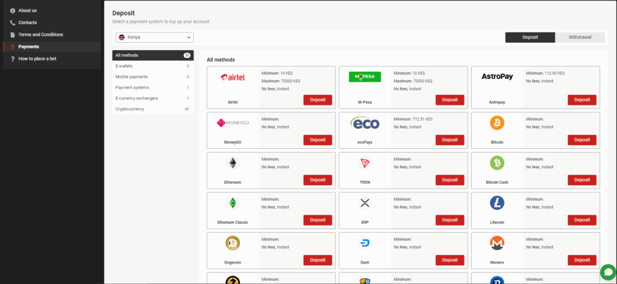The image size is (617, 284).
Task: Click Deposit button for XRP
Action: (x=449, y=220)
